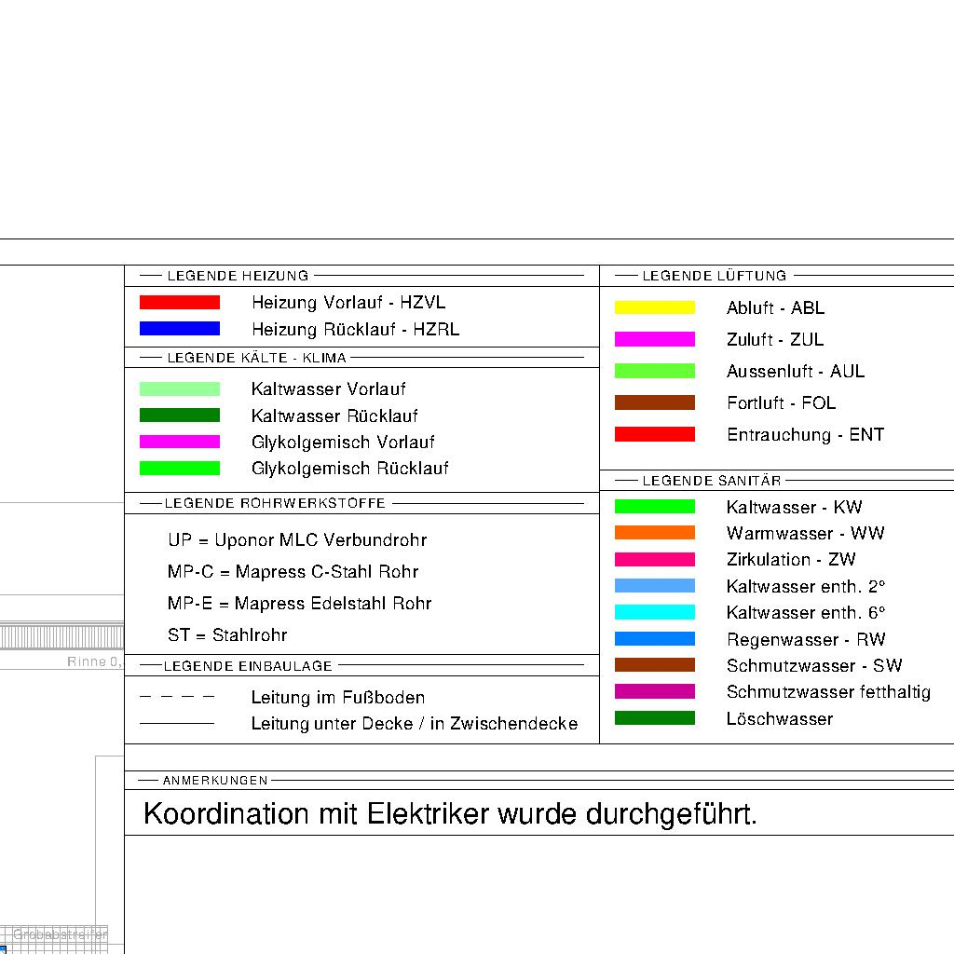Pick the pink Zirkulation ZW color bar

655,560
